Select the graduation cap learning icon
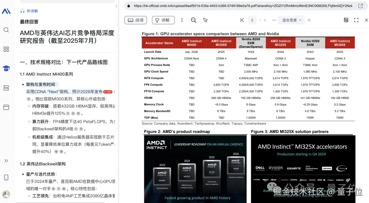 pyautogui.click(x=6, y=68)
